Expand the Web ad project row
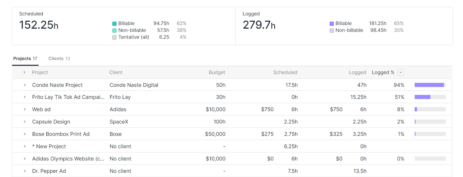 pyautogui.click(x=24, y=109)
